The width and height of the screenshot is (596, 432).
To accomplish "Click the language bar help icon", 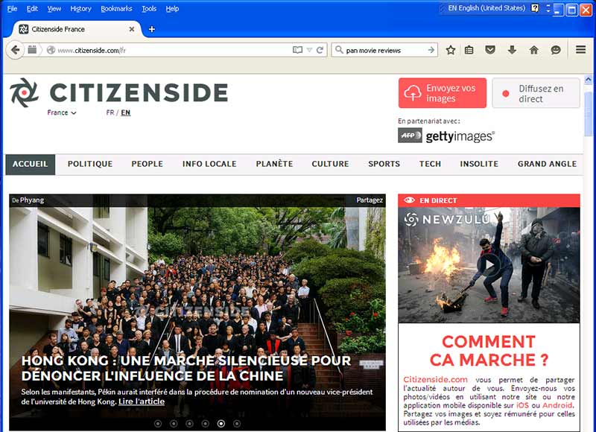I will (x=535, y=8).
